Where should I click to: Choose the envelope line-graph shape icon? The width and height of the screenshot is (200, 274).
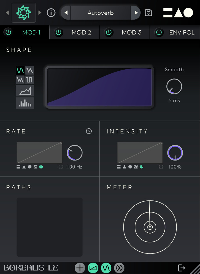click(25, 91)
